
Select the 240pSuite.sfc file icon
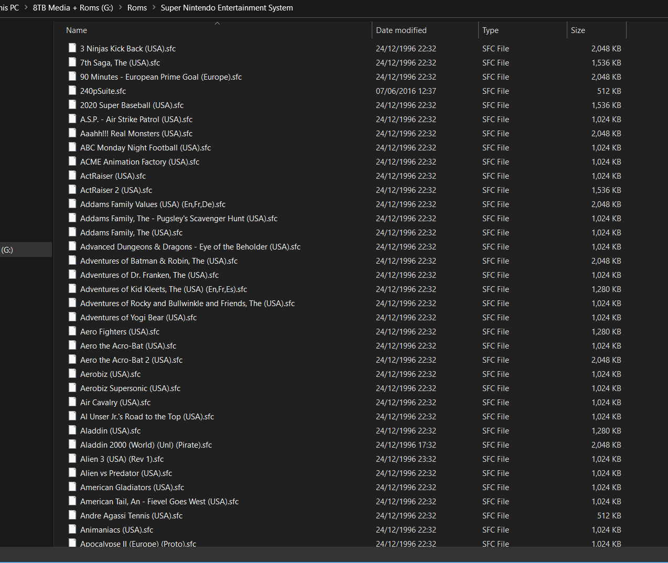pos(72,91)
